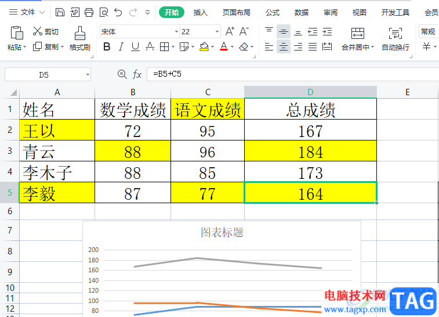Activate the Format Painter (格式刷)
Viewport: 439px width, 317px height.
(80, 39)
